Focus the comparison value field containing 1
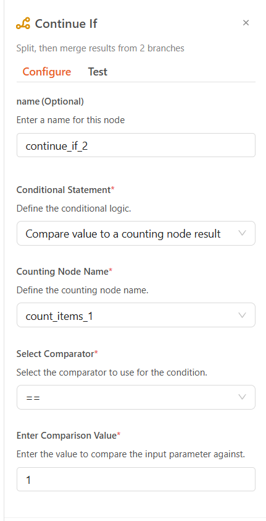This screenshot has width=266, height=521. (x=136, y=479)
